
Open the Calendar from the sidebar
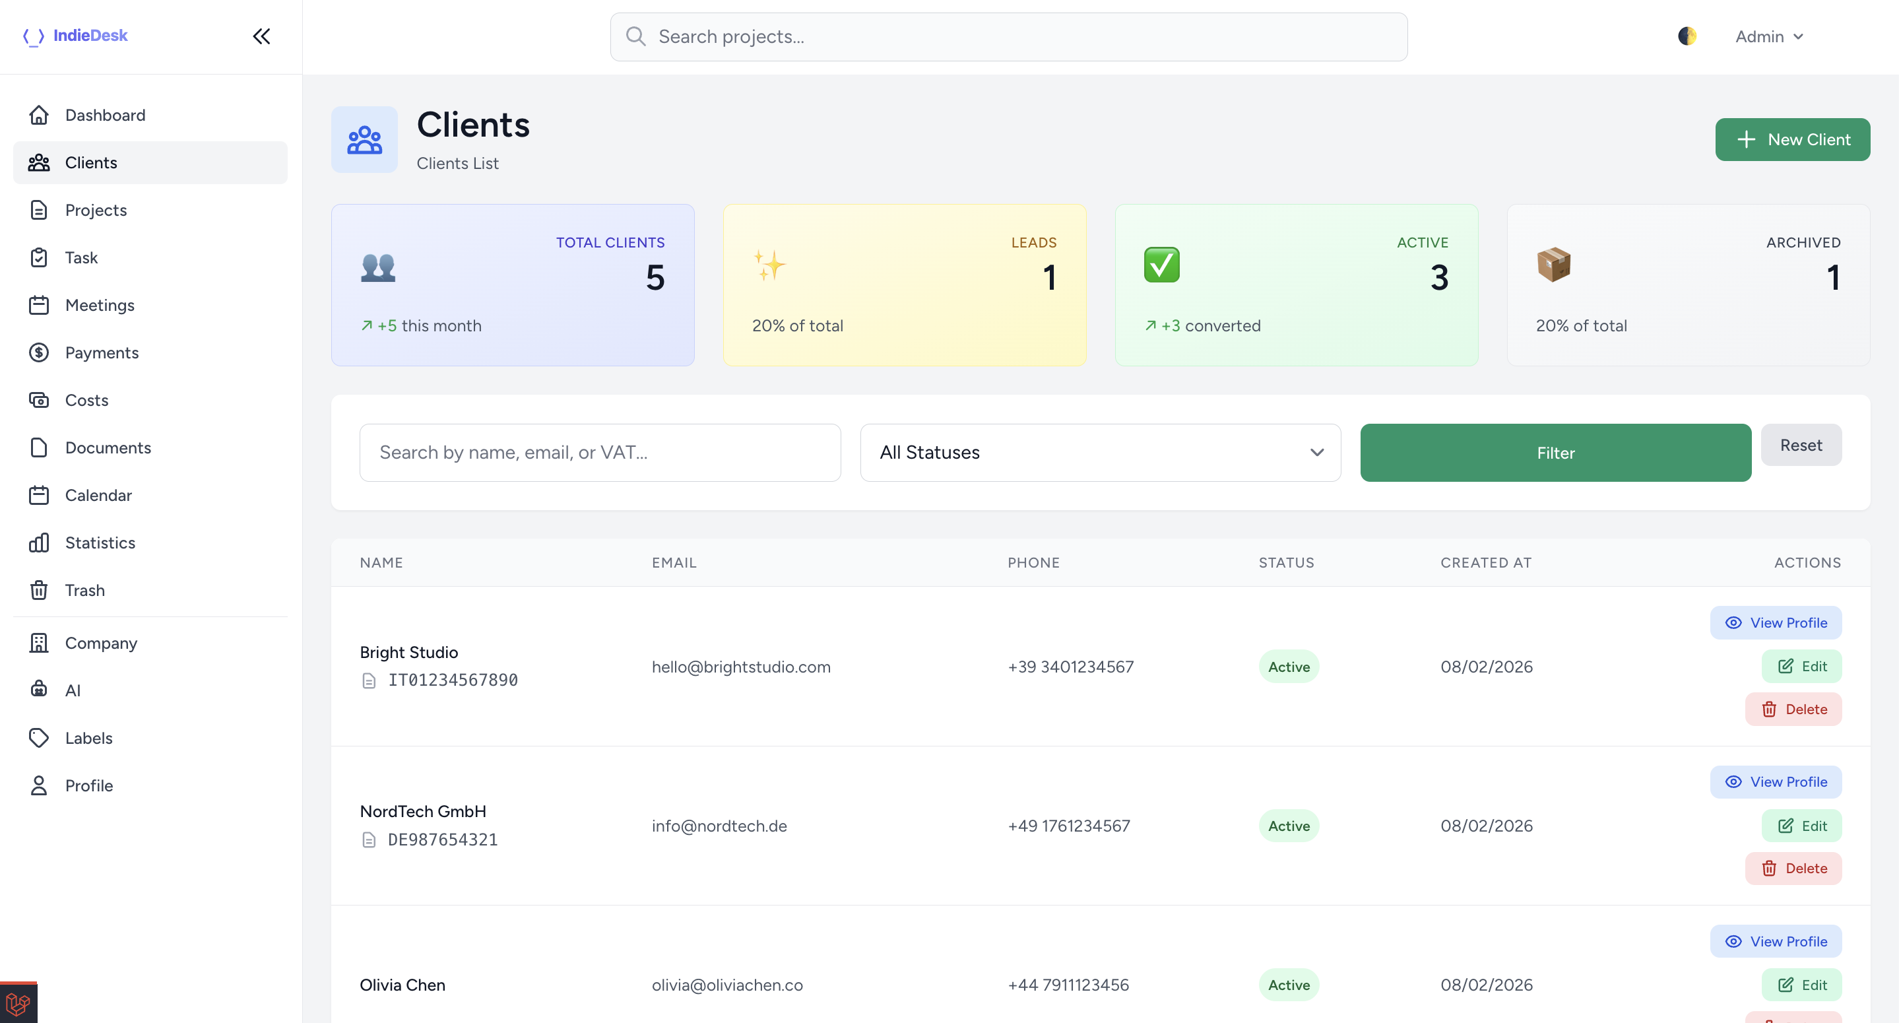coord(99,496)
